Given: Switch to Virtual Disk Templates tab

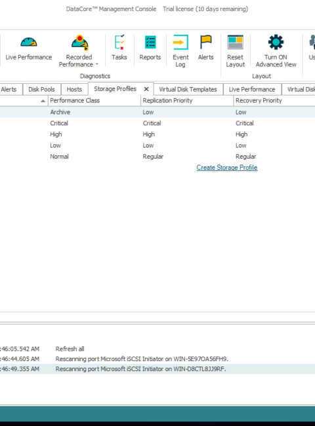Looking at the screenshot, I should [188, 89].
